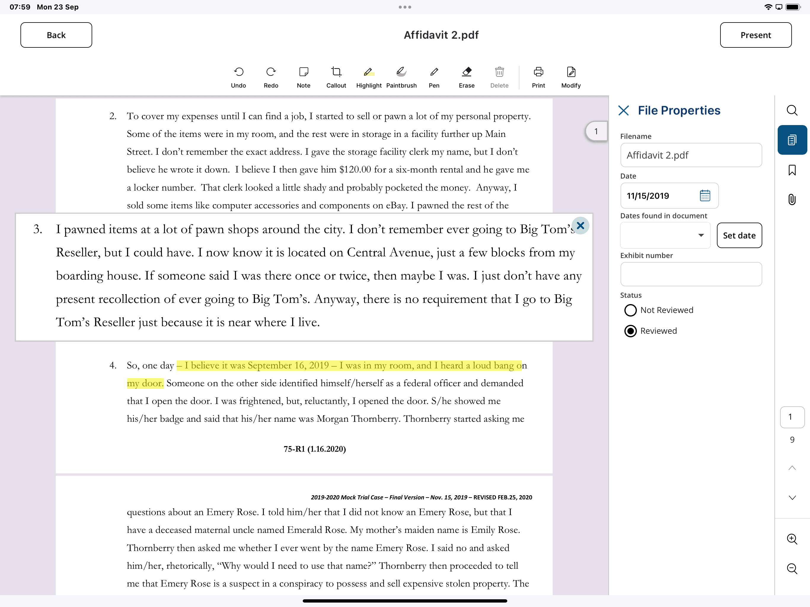The height and width of the screenshot is (607, 810).
Task: Click the Mock Trial Case header line
Action: pos(422,497)
